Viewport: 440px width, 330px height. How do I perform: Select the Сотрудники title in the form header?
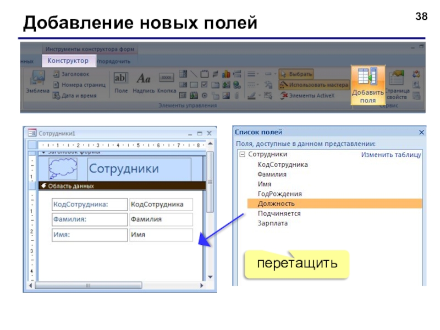(140, 169)
